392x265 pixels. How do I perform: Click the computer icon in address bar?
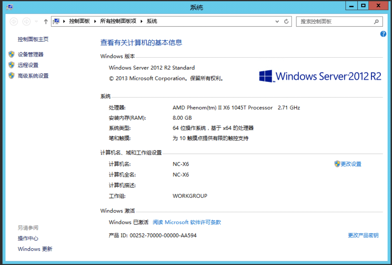pos(56,21)
